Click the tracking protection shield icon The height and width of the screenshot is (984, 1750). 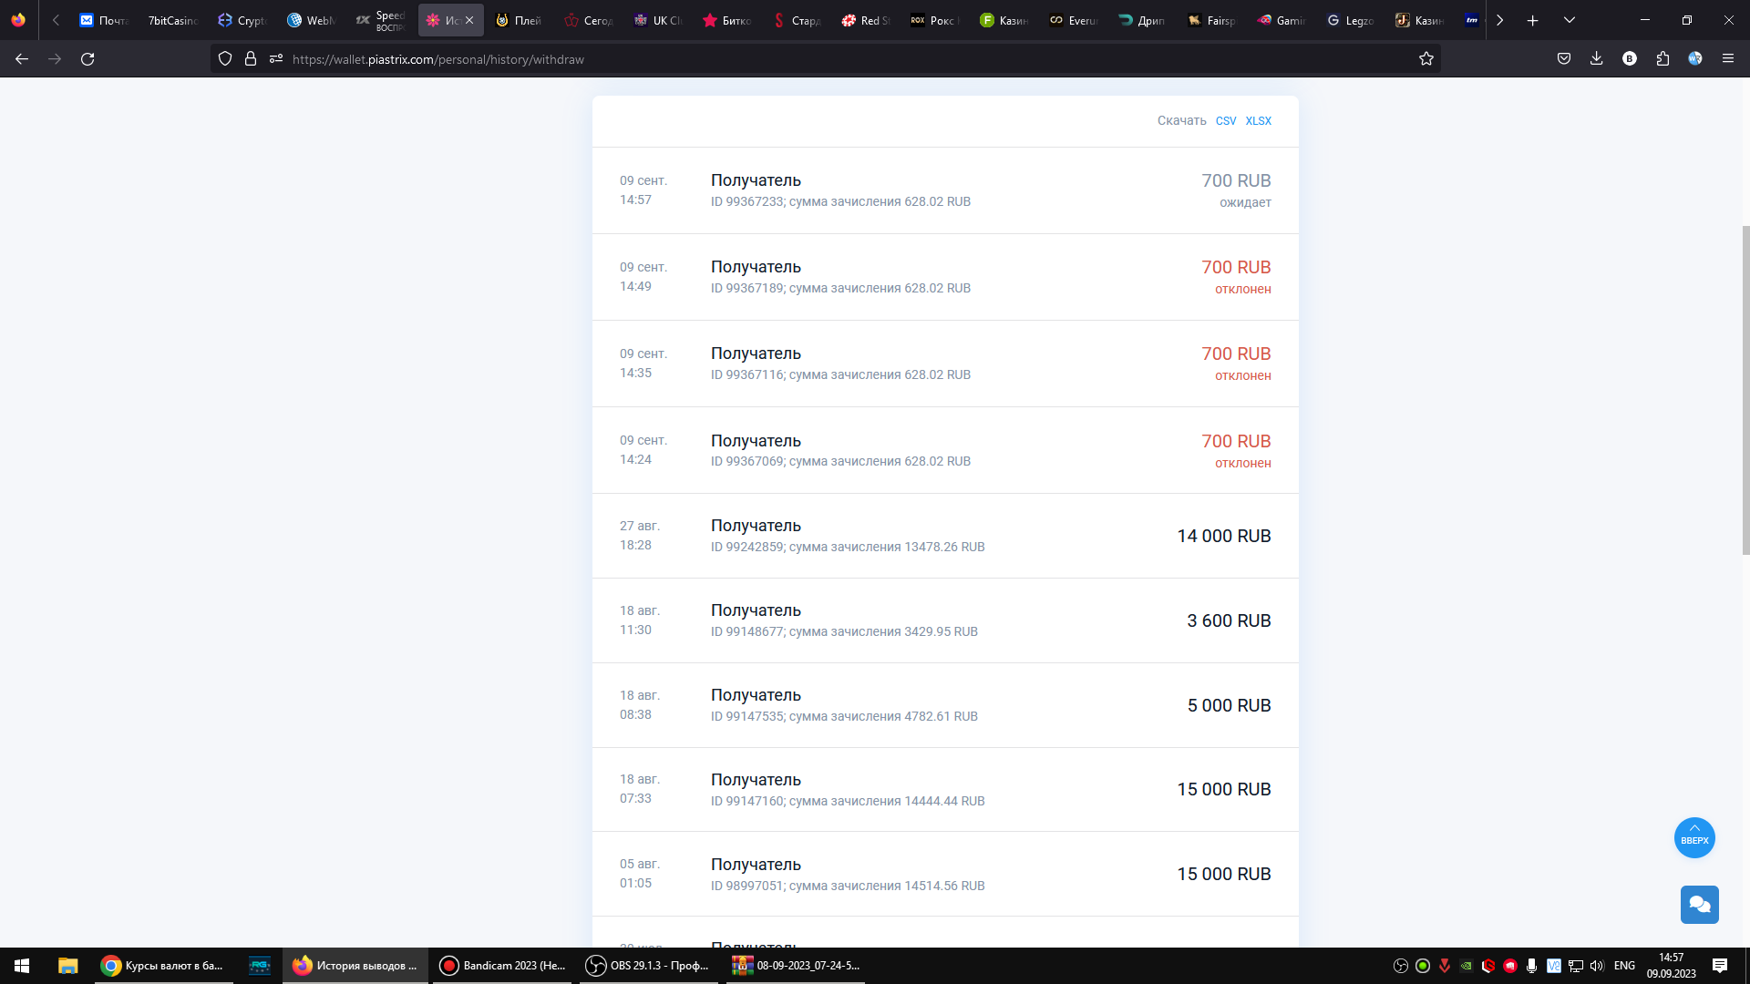point(225,59)
